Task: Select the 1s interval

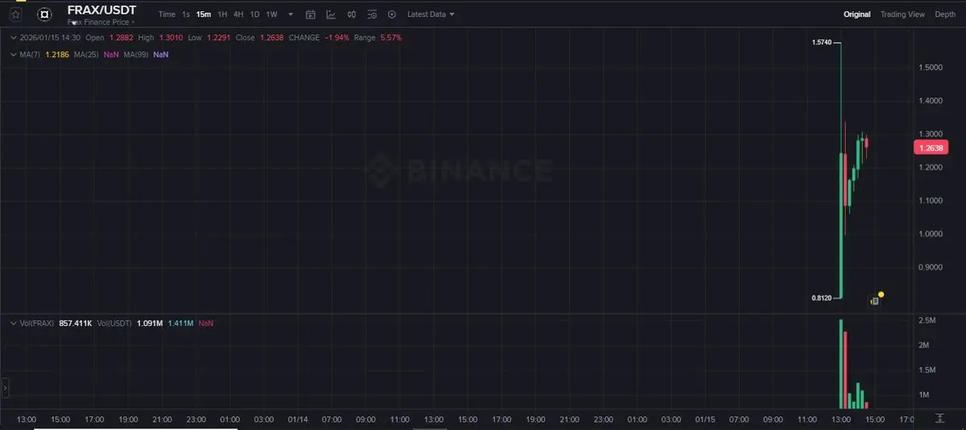Action: [x=186, y=14]
